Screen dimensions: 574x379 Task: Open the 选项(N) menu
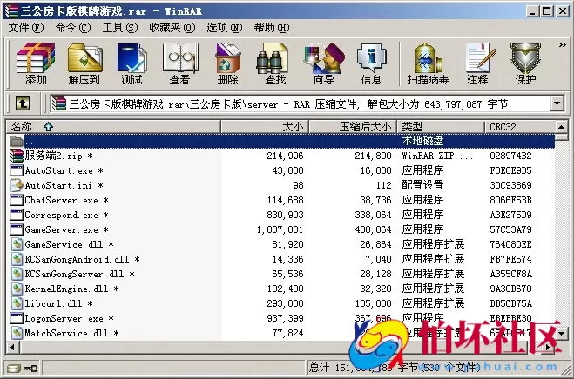point(225,28)
